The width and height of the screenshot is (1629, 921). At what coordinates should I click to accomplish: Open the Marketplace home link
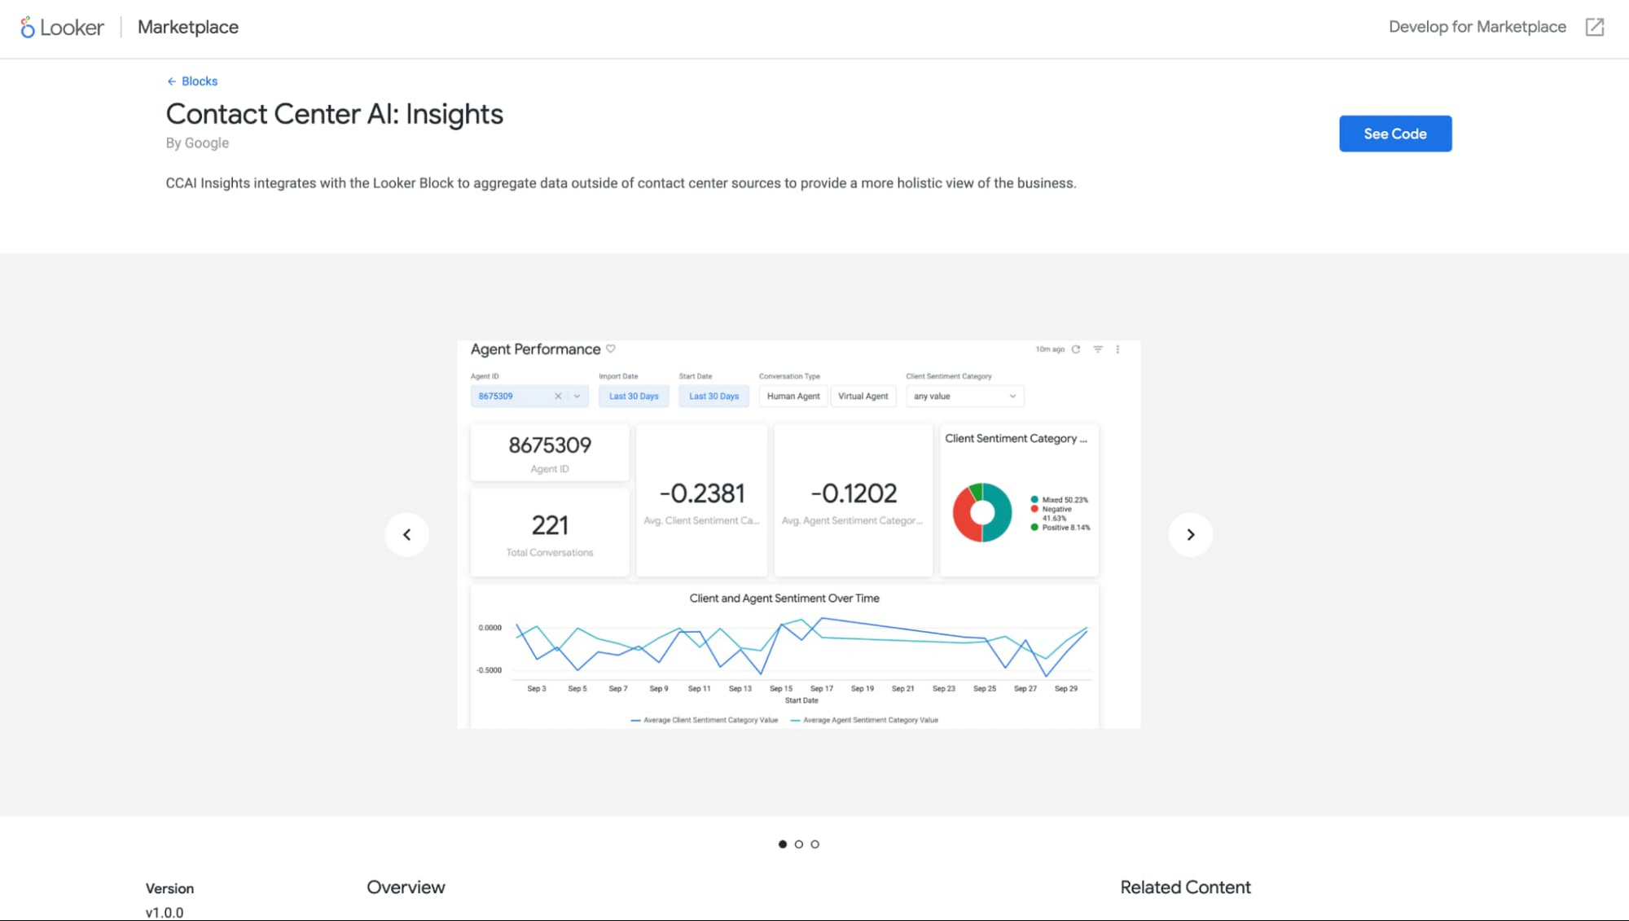(188, 27)
